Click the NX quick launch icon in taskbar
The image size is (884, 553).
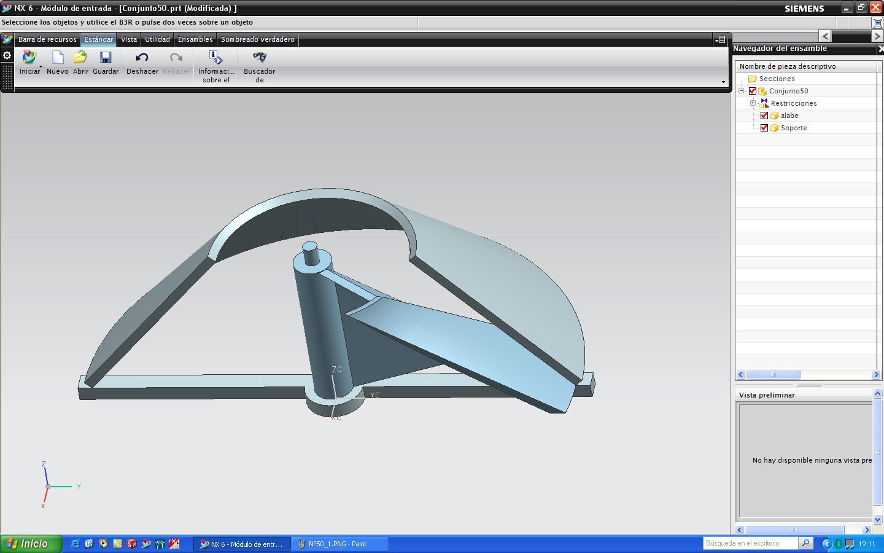(146, 544)
